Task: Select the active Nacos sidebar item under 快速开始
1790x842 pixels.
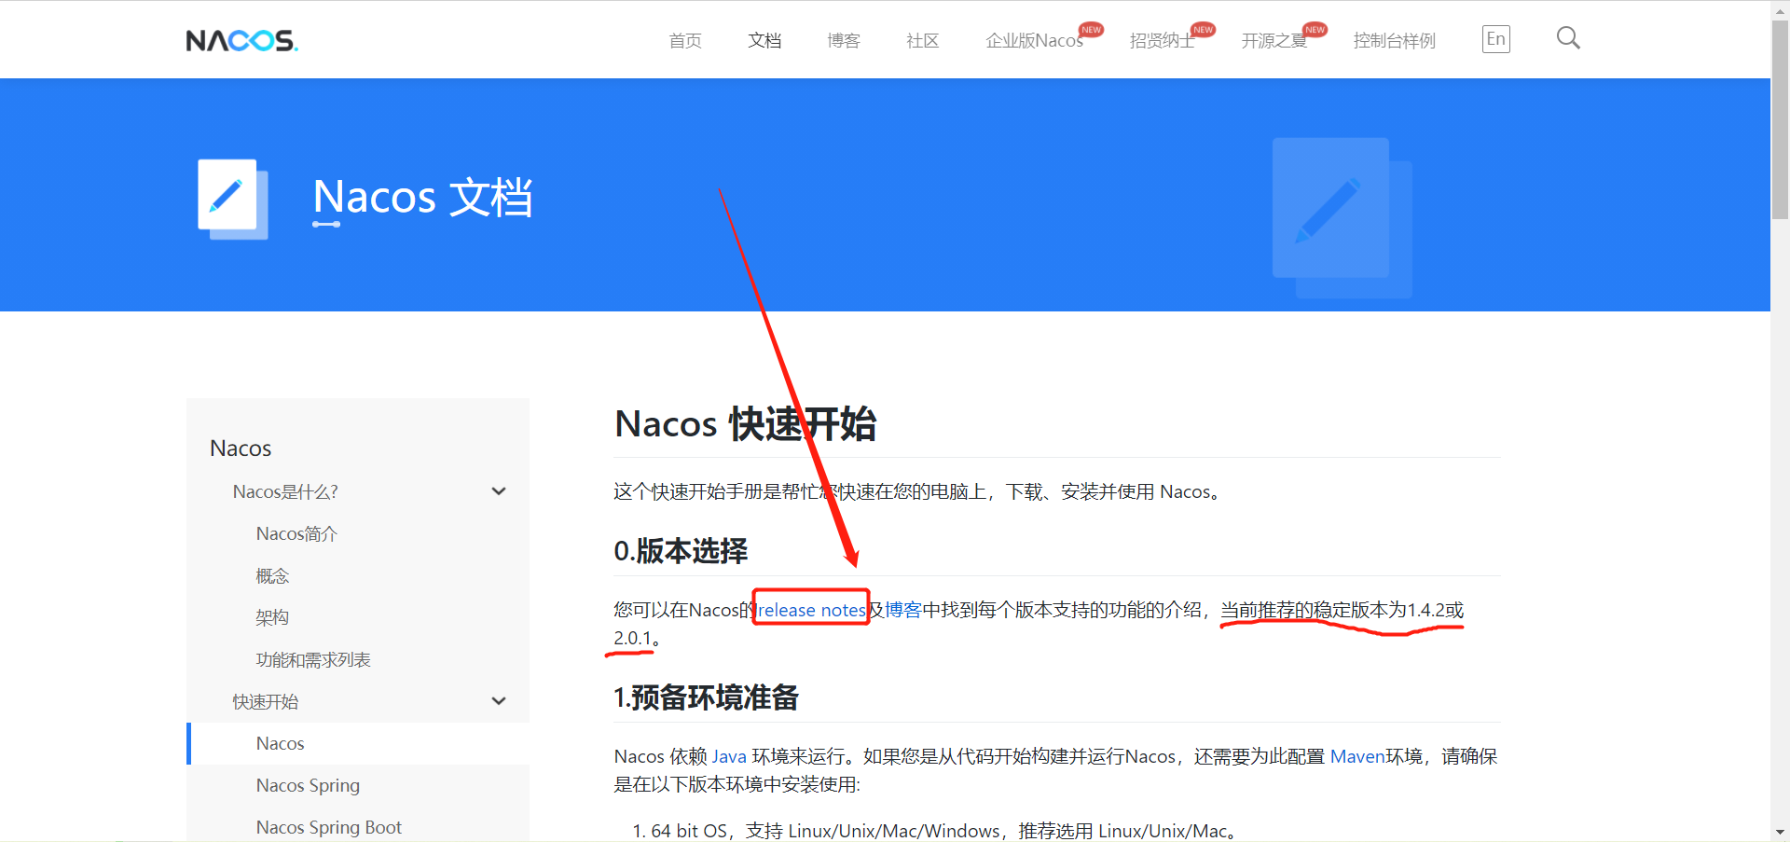Action: (358, 743)
